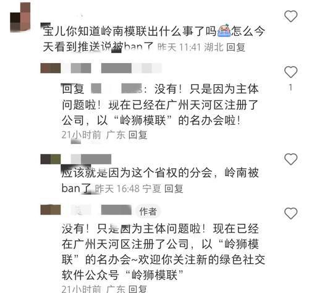This screenshot has width=309, height=293.
Task: Tap the 作者 author badge
Action: (x=148, y=211)
